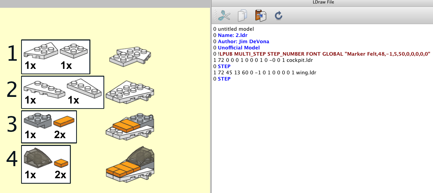Select the step number 4

coord(12,160)
